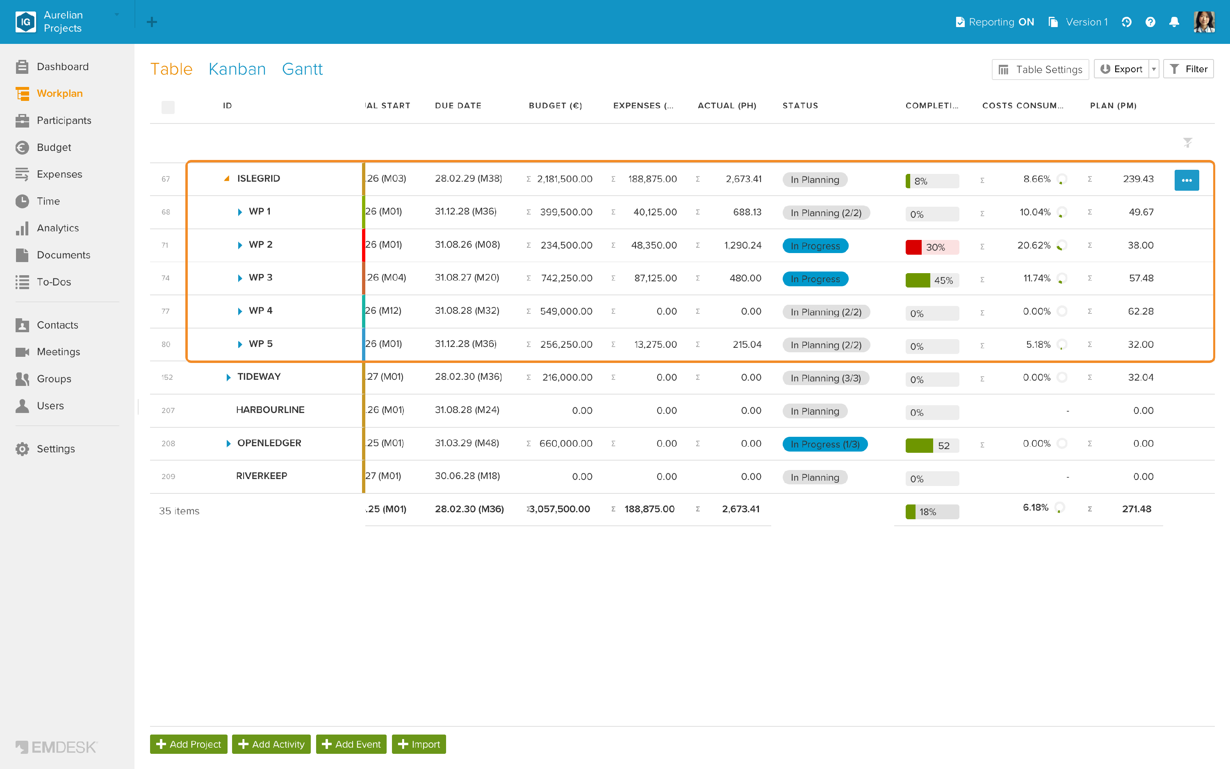Open the history clock icon in header
Viewport: 1230px width, 769px height.
point(1126,22)
